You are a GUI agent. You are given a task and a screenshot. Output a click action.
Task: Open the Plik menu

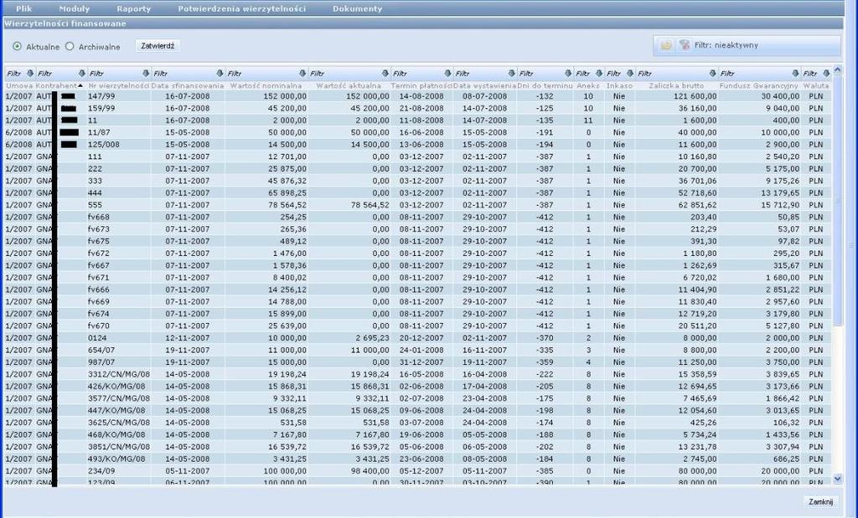24,8
